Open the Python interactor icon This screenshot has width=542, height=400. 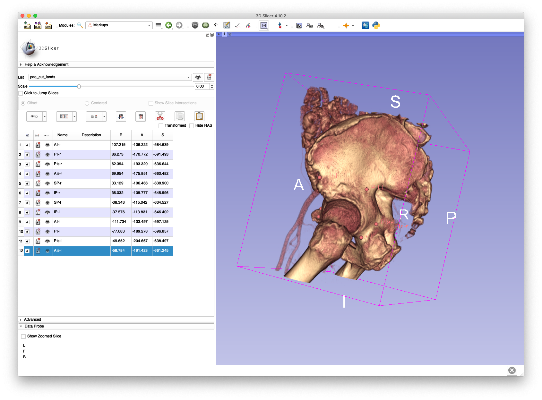[376, 25]
